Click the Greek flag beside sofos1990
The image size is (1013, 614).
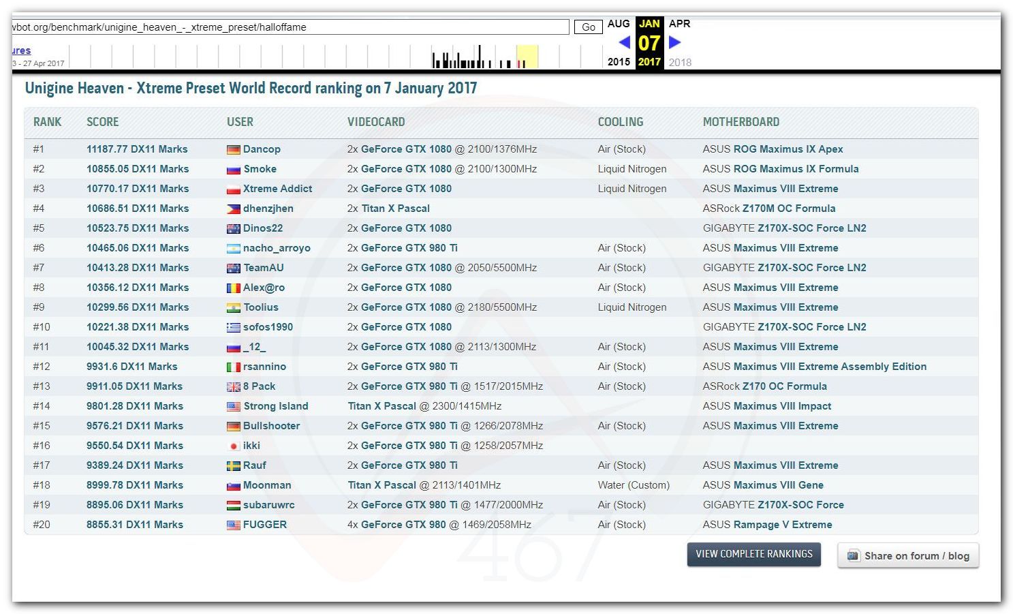233,328
